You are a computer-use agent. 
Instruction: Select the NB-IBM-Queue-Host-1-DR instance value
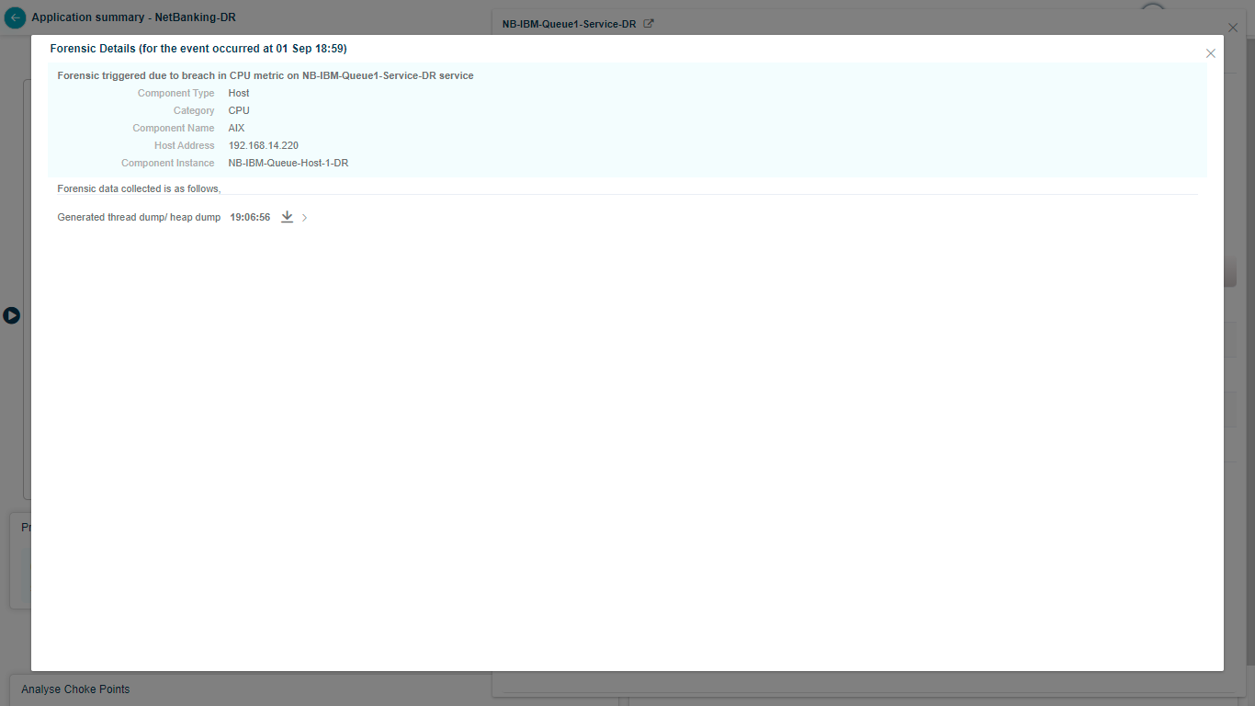tap(288, 163)
